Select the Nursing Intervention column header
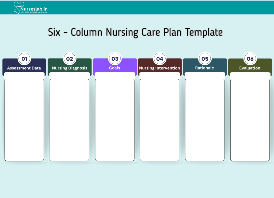Viewport: 274px width, 198px height. point(159,68)
